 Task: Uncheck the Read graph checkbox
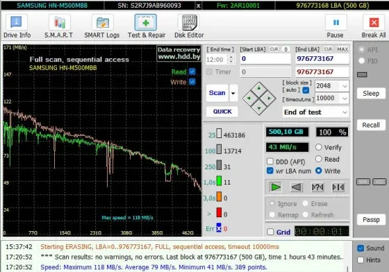pos(192,71)
